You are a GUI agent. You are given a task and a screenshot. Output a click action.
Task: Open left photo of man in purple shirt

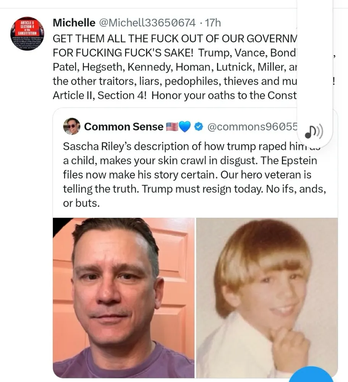(124, 298)
